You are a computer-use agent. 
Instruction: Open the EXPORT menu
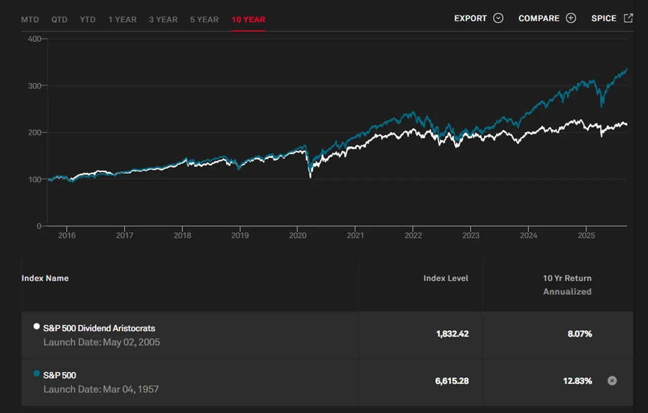[470, 18]
